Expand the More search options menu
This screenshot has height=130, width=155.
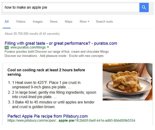pos(84,21)
